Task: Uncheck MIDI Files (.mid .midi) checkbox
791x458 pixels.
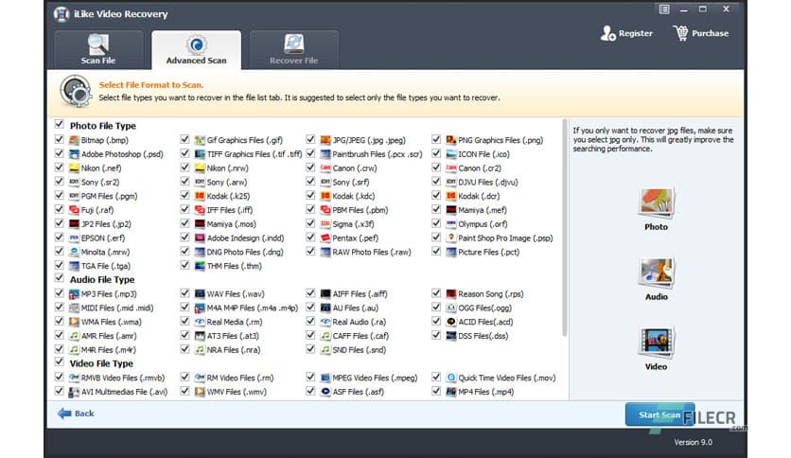Action: (60, 308)
